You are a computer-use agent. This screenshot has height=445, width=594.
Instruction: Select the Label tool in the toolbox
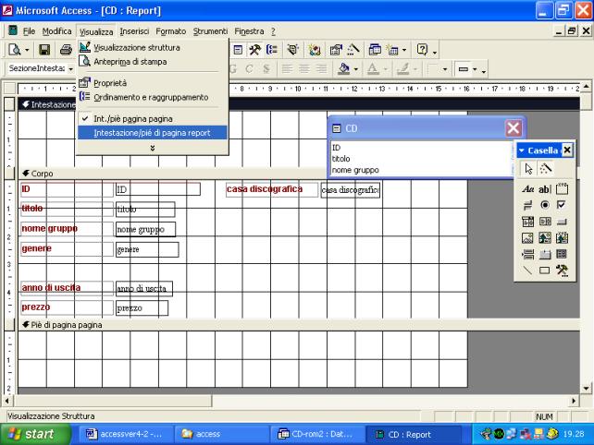527,188
